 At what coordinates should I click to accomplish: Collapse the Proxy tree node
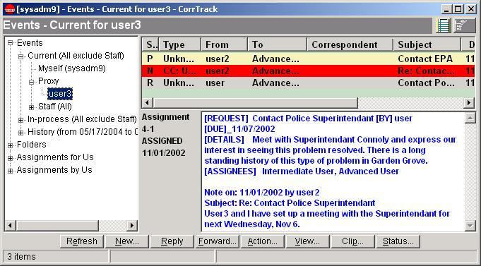(x=31, y=82)
